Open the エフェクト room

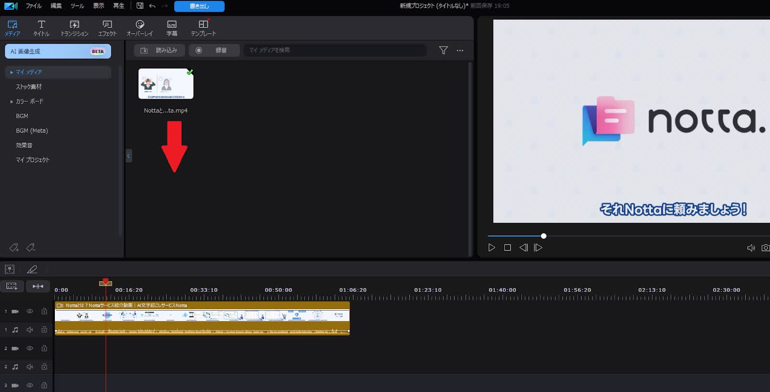click(x=107, y=28)
